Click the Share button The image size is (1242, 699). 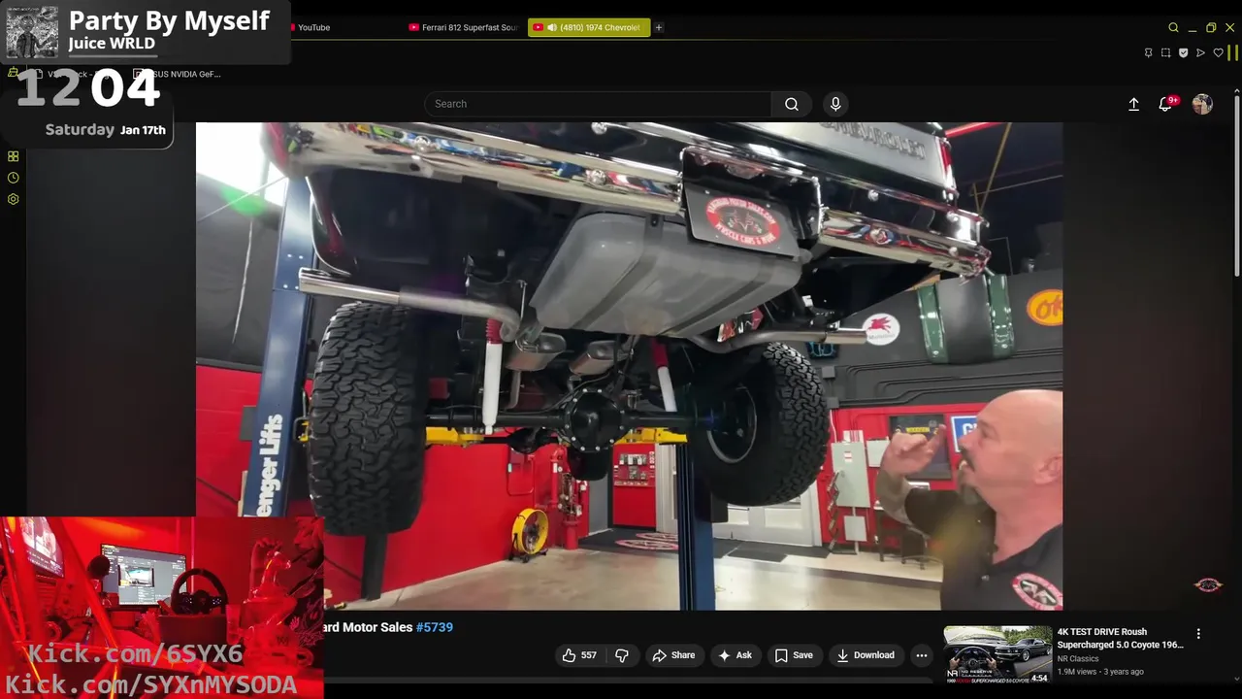(x=673, y=655)
